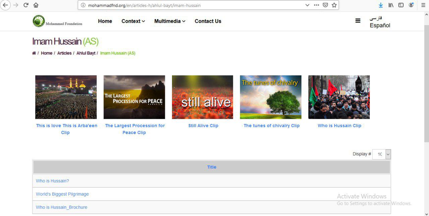
Task: Open article Who is Hussain?
Action: (52, 181)
